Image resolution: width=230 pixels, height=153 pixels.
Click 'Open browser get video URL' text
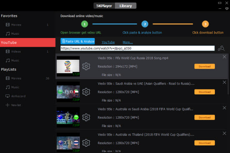pos(81,33)
